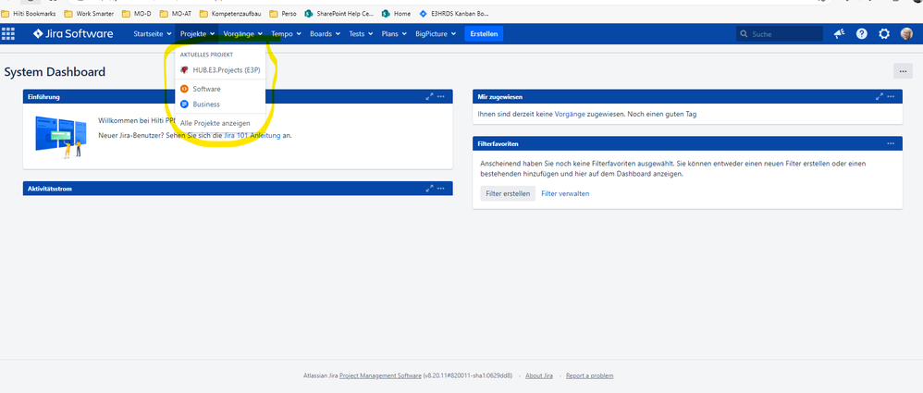Choose Business in the Projekte menu
The height and width of the screenshot is (393, 923).
pyautogui.click(x=221, y=104)
